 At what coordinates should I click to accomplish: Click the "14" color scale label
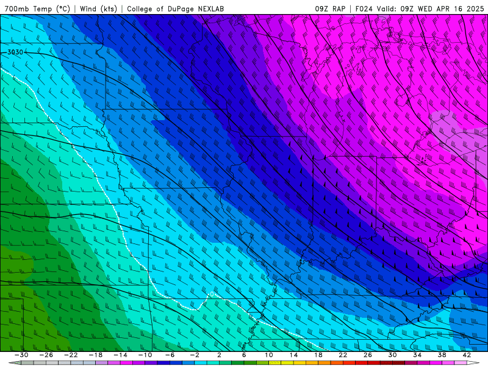(x=293, y=355)
